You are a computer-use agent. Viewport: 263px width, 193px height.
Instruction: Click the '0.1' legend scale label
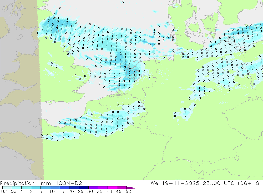(4, 191)
